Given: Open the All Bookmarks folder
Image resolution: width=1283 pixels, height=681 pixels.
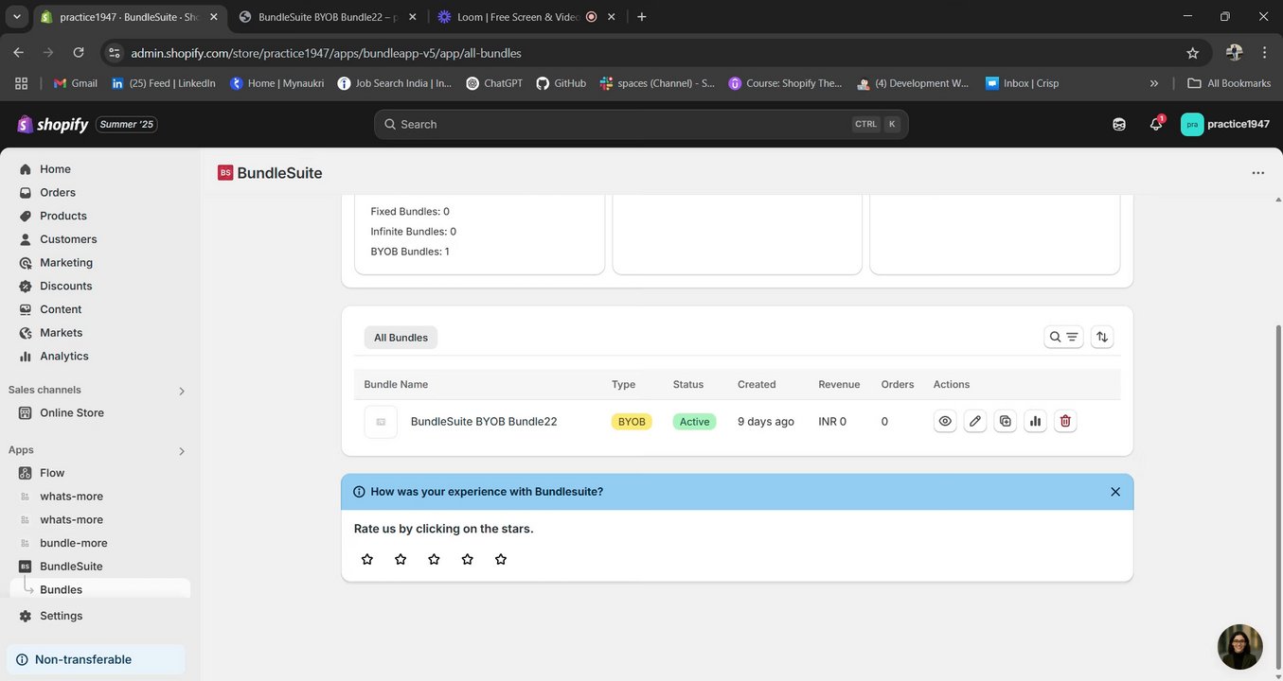Looking at the screenshot, I should 1229,83.
